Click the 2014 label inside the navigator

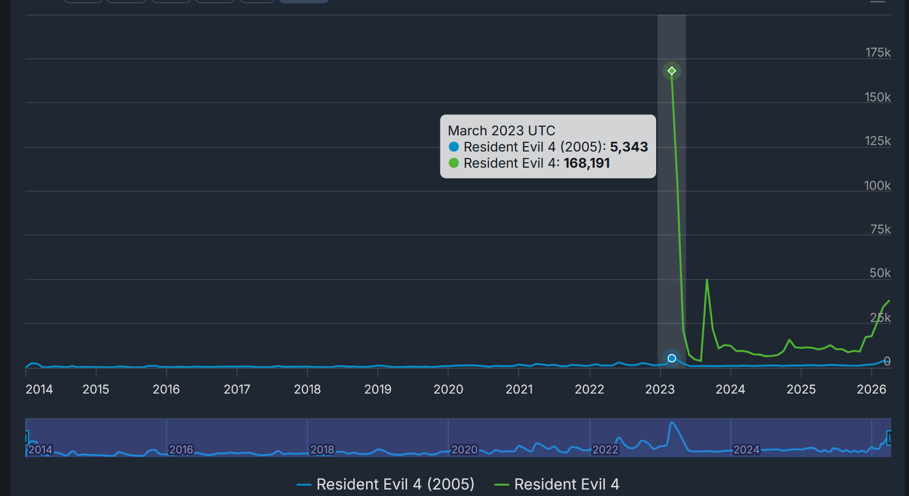click(x=40, y=450)
